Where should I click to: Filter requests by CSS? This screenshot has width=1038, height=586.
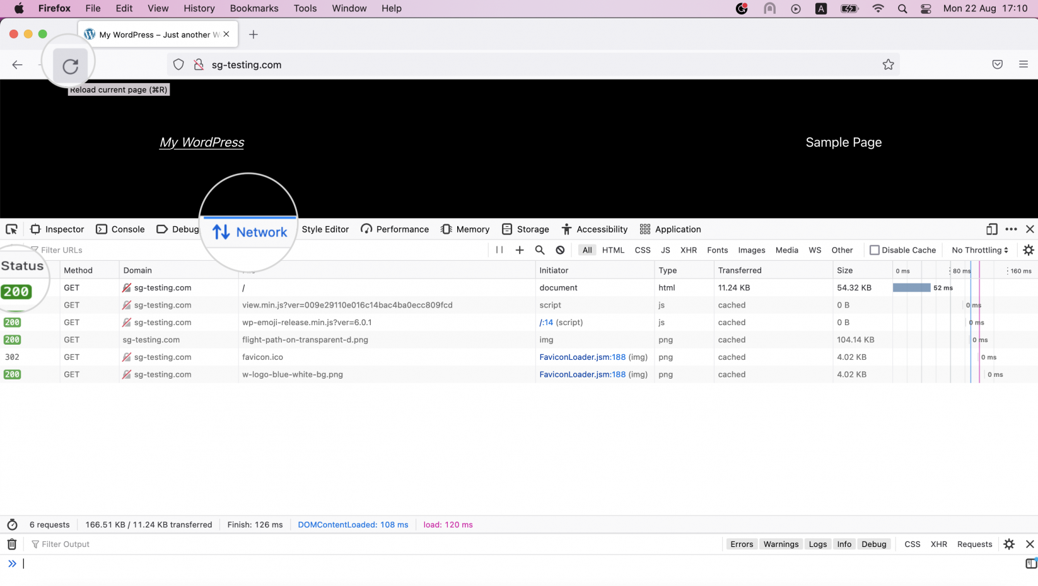(x=643, y=250)
